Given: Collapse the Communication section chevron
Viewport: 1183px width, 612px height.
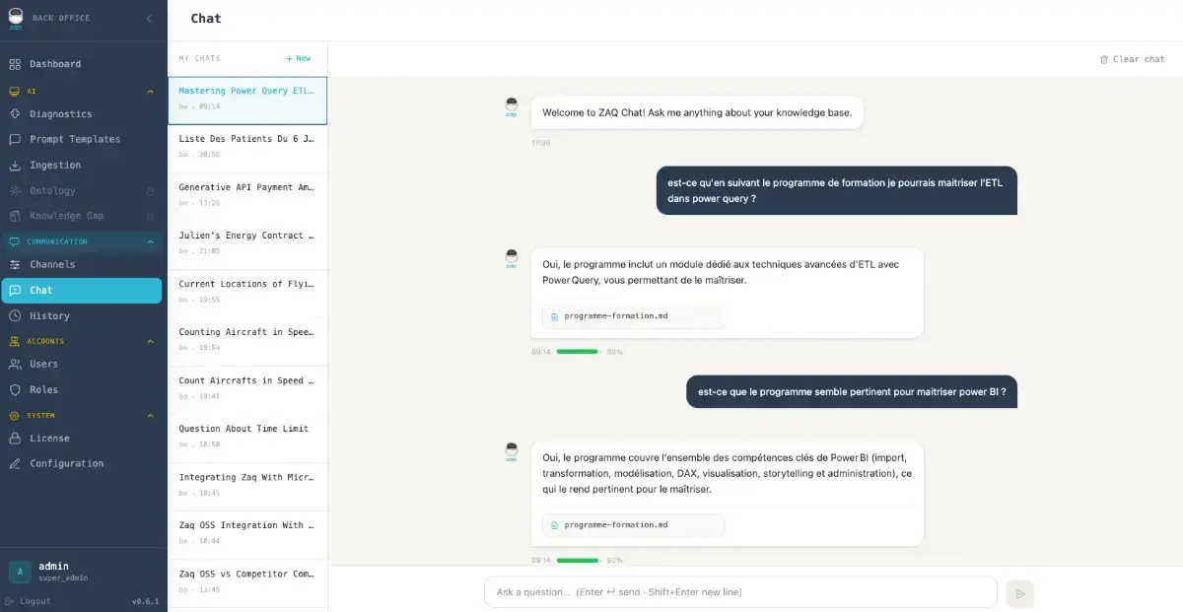Looking at the screenshot, I should (150, 241).
